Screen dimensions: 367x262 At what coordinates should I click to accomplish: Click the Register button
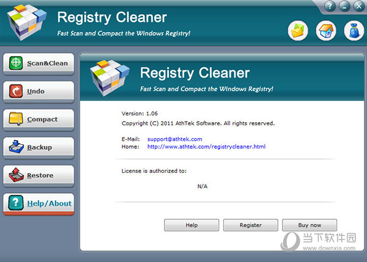tap(251, 225)
